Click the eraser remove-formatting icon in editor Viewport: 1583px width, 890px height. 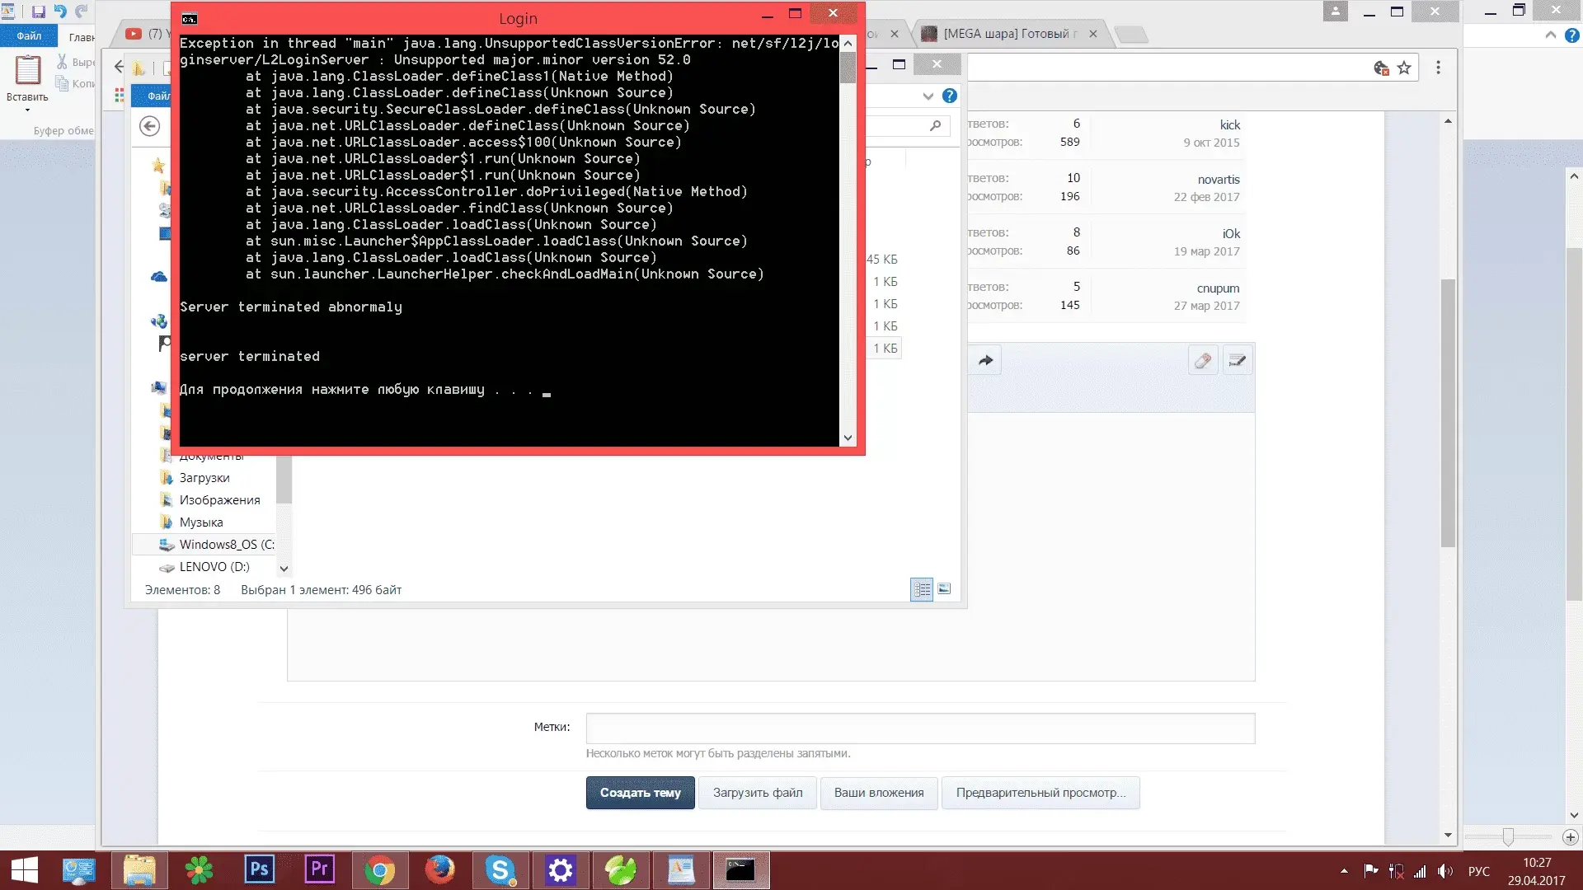coord(1203,360)
